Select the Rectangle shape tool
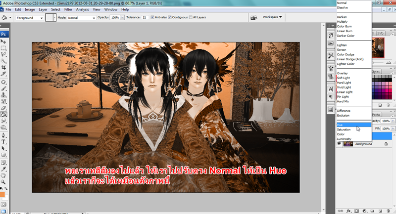This screenshot has width=396, height=214. coord(3,155)
